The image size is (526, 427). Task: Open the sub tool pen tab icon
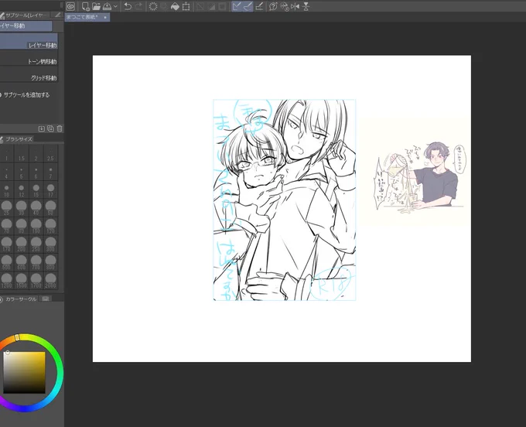pyautogui.click(x=58, y=15)
